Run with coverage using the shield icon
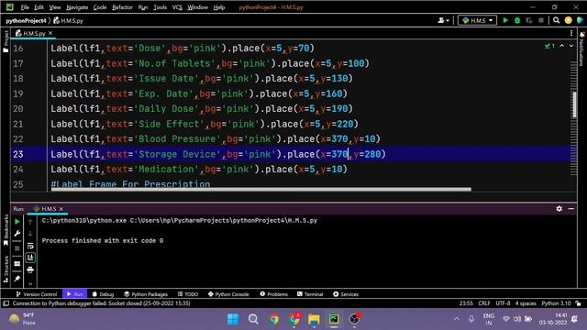 click(x=529, y=20)
